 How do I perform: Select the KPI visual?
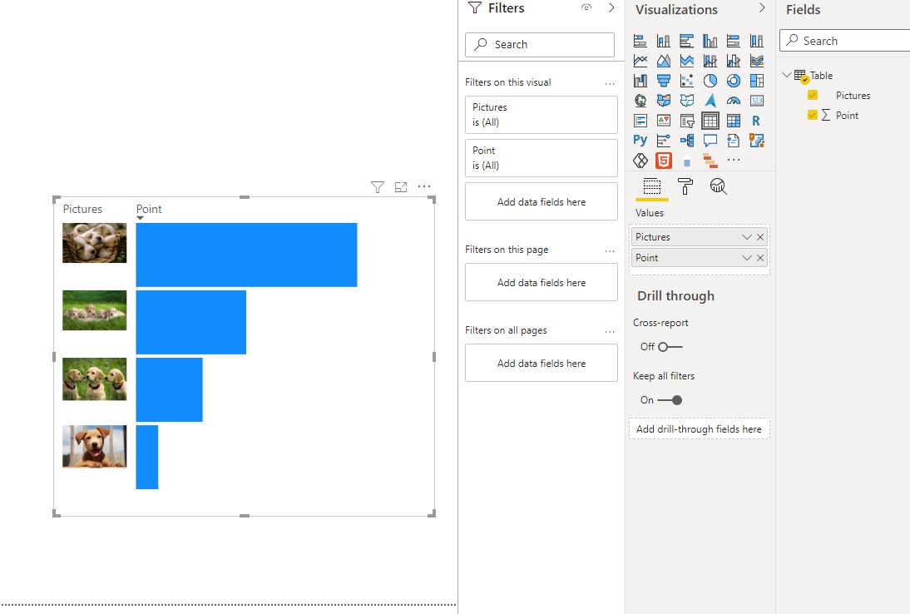pyautogui.click(x=663, y=121)
